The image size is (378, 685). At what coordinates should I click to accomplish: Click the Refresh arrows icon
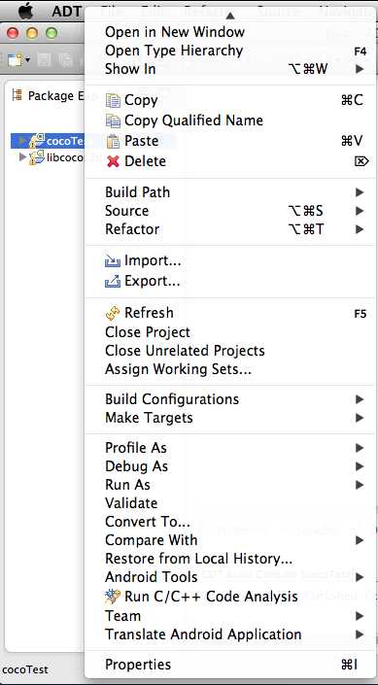coord(113,313)
